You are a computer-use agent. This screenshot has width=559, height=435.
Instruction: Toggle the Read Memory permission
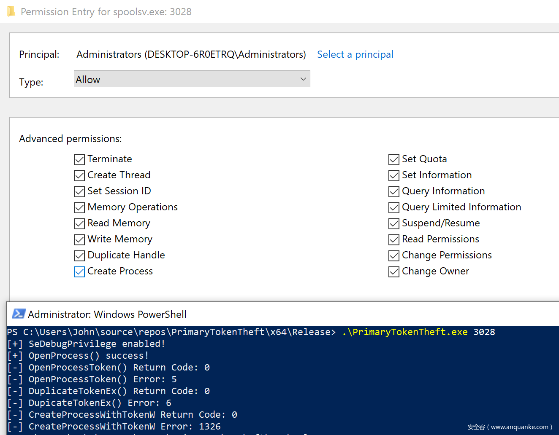pyautogui.click(x=79, y=223)
